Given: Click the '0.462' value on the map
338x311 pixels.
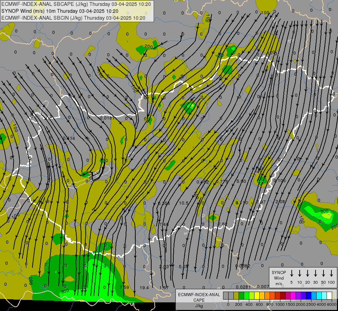Looking at the screenshot, I should (x=203, y=182).
